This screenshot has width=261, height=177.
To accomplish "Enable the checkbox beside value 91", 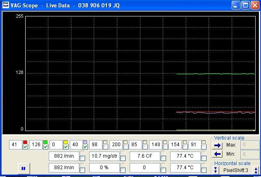I will [x=204, y=147].
